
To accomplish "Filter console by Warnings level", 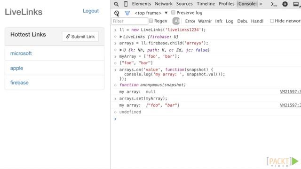I will (x=205, y=21).
